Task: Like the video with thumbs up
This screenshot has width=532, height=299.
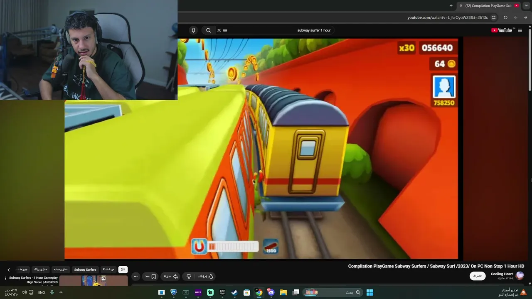Action: 205,276
